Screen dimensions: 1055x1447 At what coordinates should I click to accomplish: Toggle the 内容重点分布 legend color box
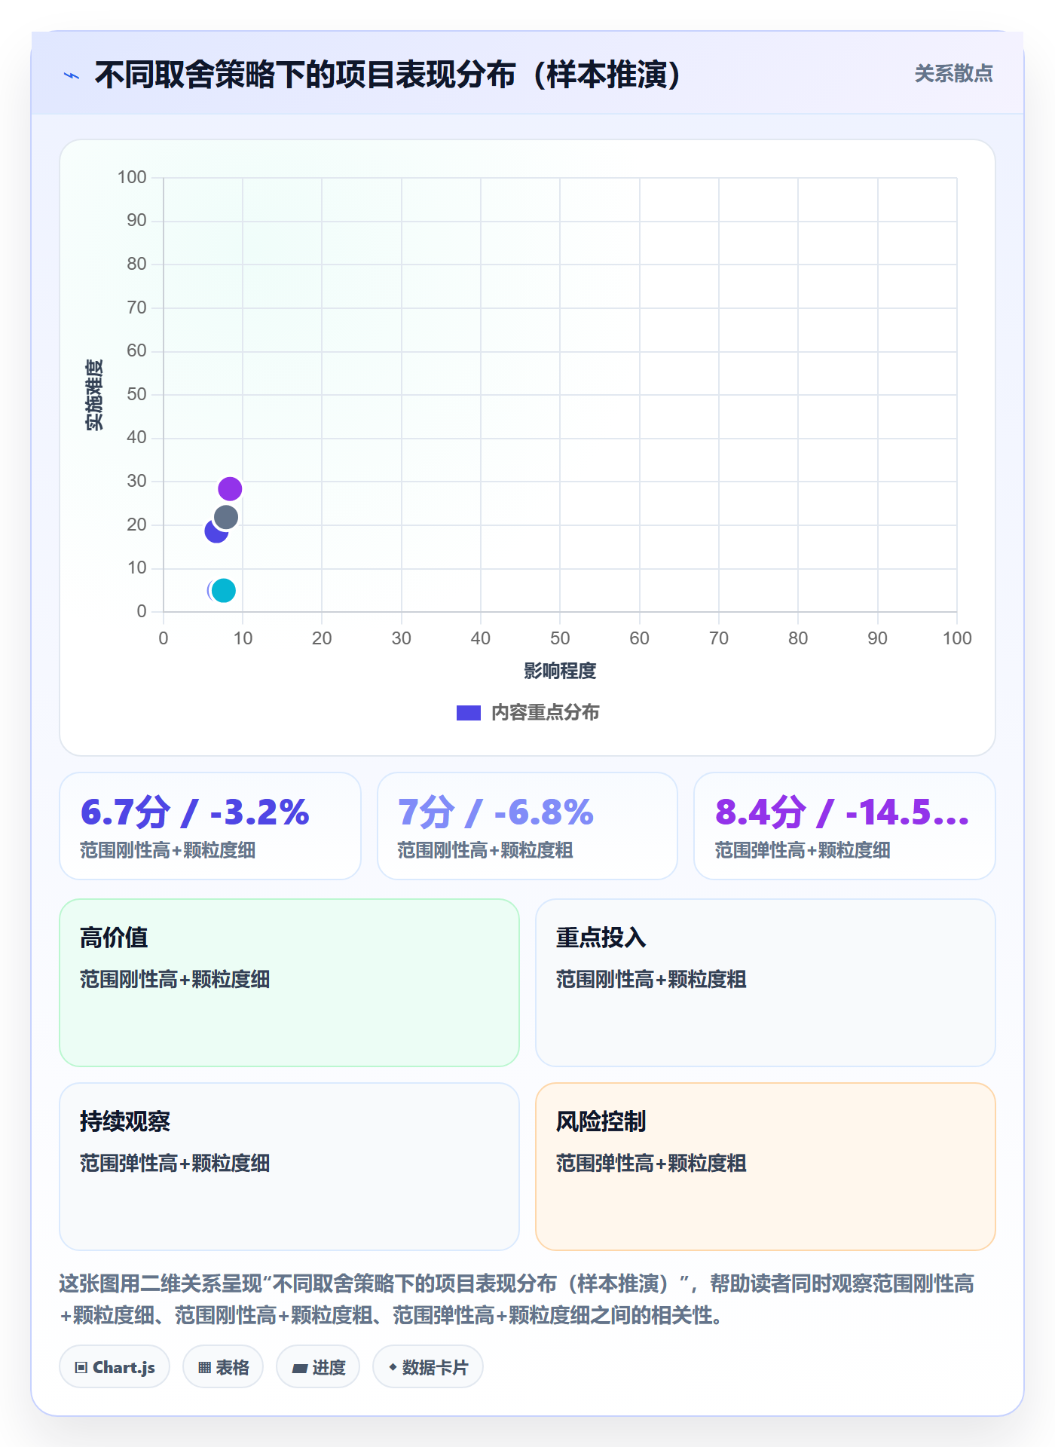pyautogui.click(x=468, y=713)
